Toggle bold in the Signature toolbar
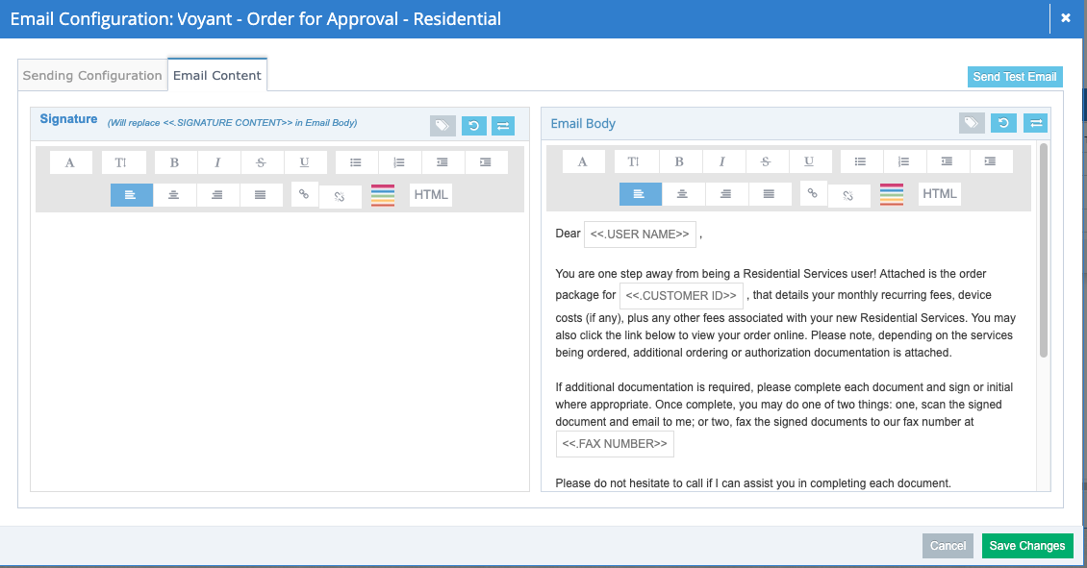Viewport: 1087px width, 568px height. [174, 162]
